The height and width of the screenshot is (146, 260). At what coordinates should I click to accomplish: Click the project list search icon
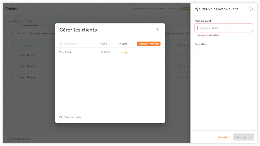[20, 45]
